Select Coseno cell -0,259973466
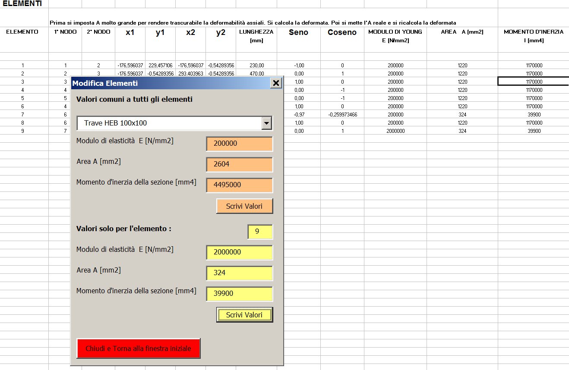The width and height of the screenshot is (569, 370). click(342, 115)
